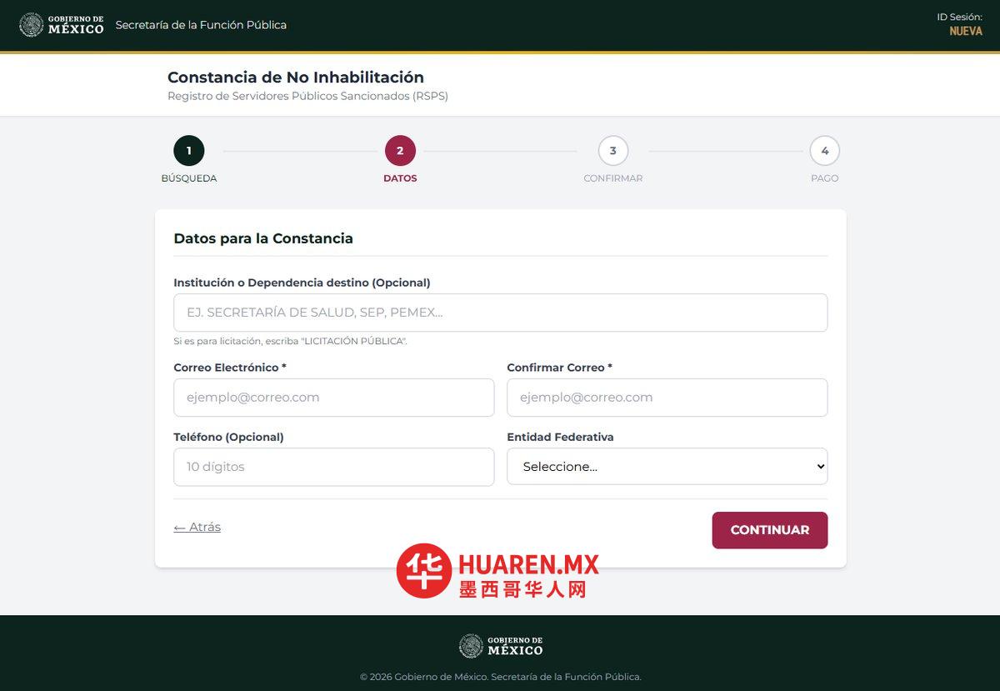Click the Gobierno de México header logo
The width and height of the screenshot is (1000, 691).
[62, 25]
